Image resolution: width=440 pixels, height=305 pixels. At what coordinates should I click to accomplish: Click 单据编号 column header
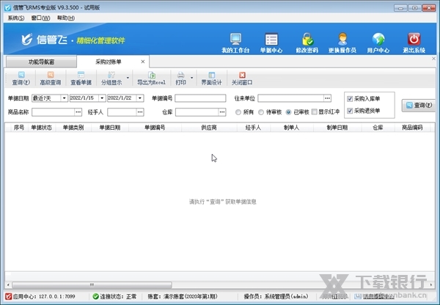(x=155, y=128)
